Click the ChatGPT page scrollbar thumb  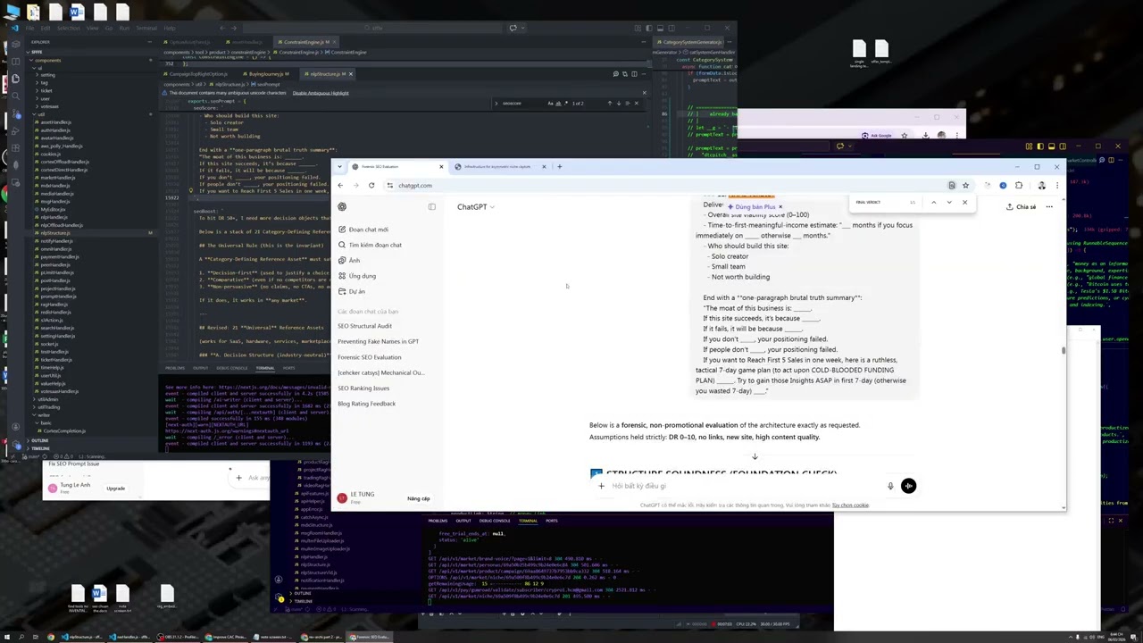coord(1063,350)
